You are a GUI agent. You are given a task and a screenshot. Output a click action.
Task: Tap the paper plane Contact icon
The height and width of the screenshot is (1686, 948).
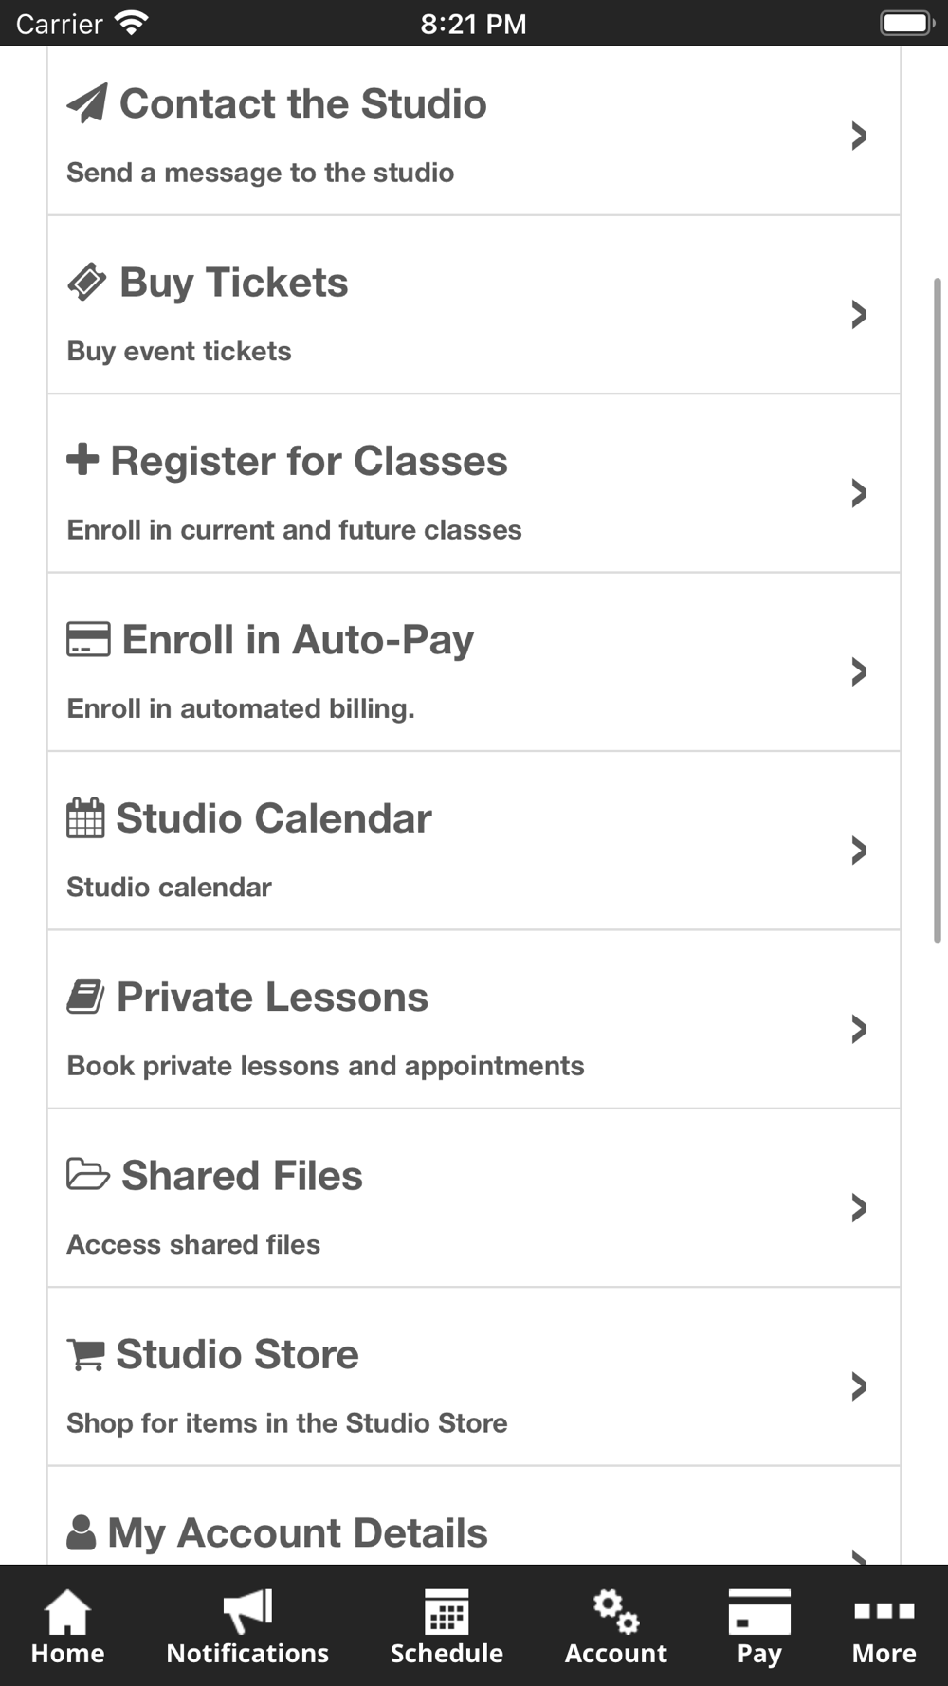tap(87, 103)
